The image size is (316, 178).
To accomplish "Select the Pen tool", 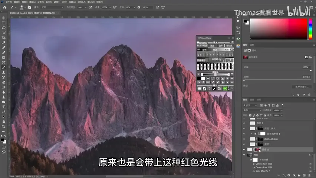I will pos(4,112).
